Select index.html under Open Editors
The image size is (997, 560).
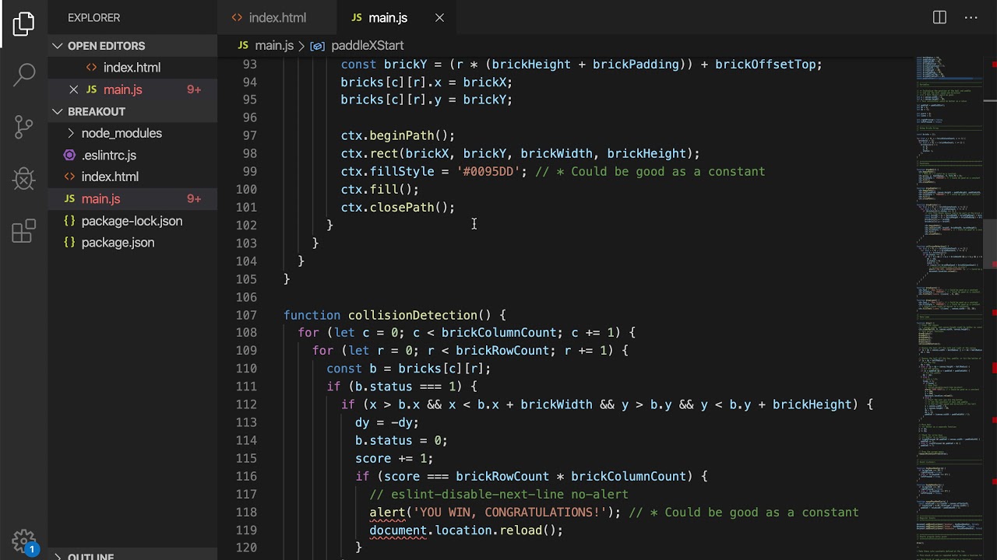(132, 68)
